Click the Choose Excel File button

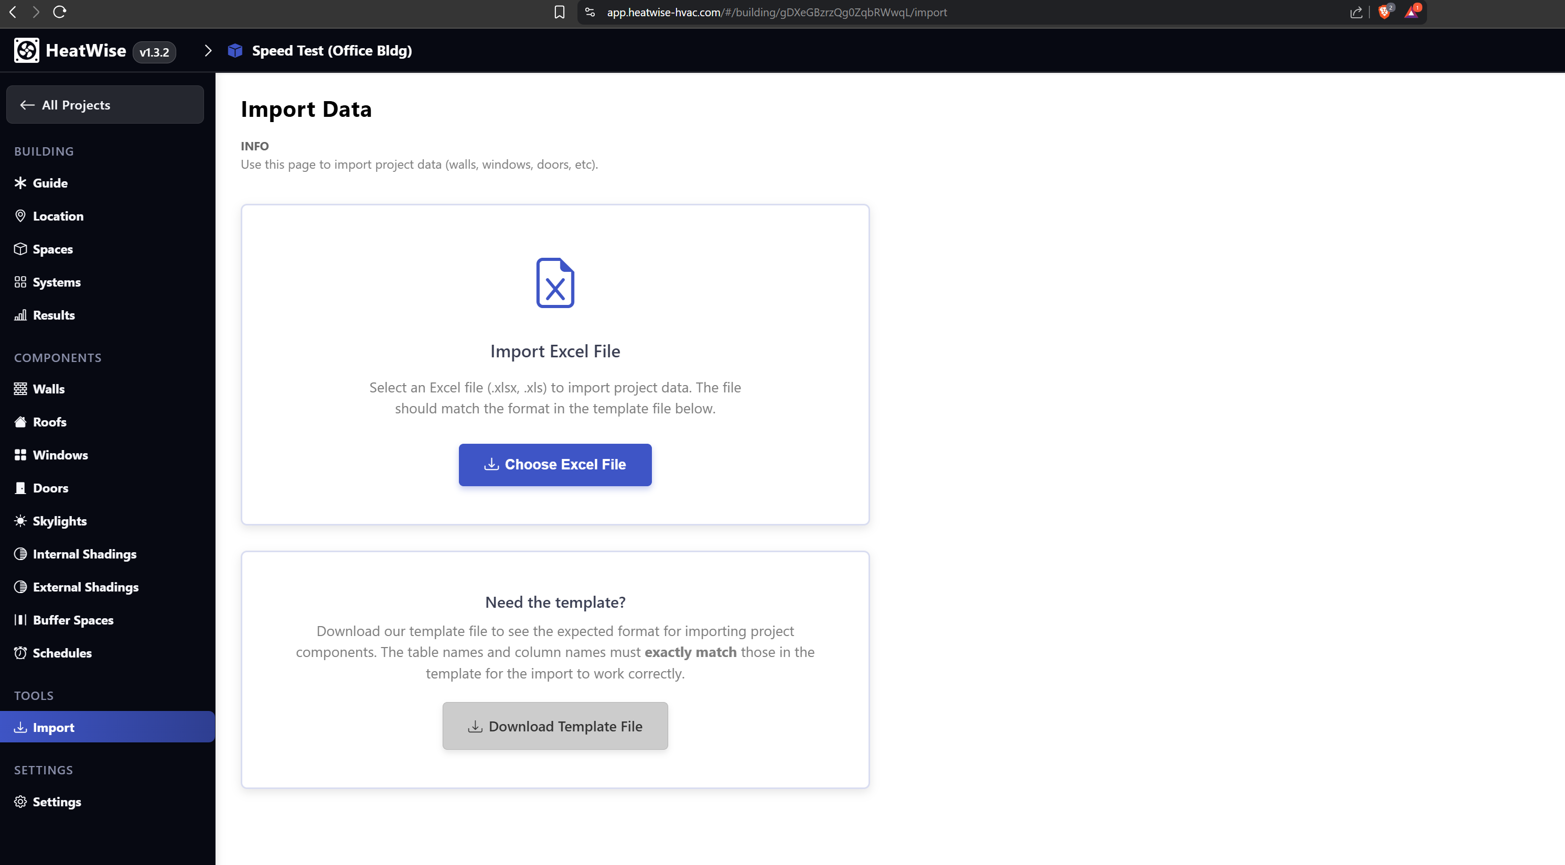point(555,464)
